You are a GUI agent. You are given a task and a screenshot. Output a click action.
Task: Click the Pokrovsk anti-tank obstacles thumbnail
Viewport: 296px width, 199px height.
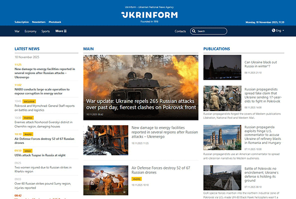(x=222, y=177)
